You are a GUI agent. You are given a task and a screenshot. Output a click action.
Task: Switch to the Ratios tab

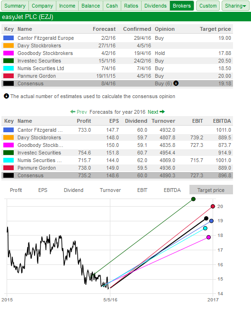click(131, 6)
